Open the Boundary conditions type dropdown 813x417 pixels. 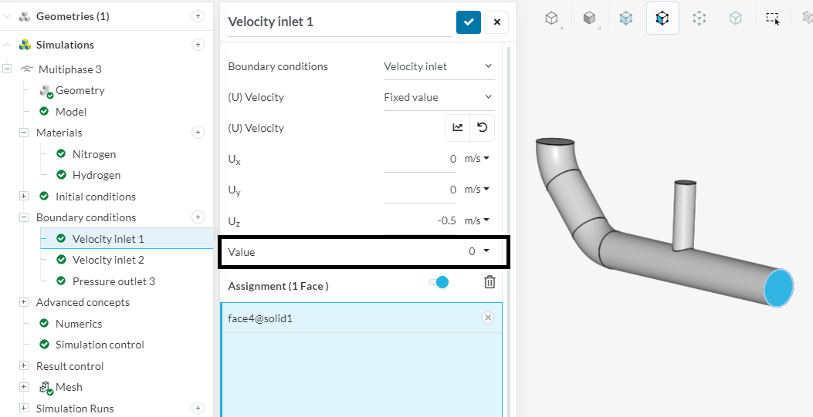coord(439,66)
